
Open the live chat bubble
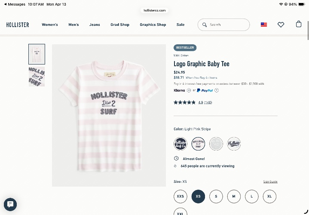(x=10, y=204)
